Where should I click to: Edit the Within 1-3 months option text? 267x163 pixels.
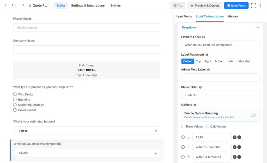tap(212, 147)
